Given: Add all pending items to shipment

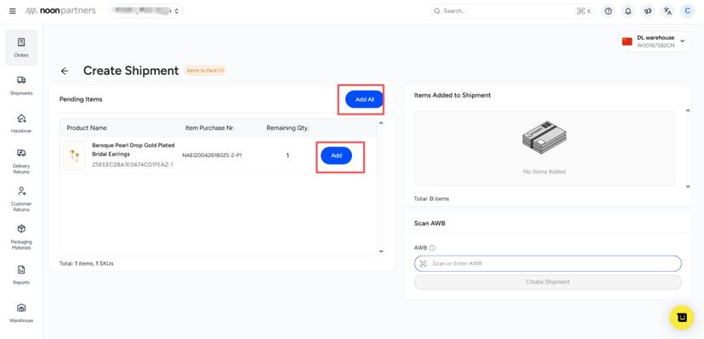Looking at the screenshot, I should (x=364, y=99).
